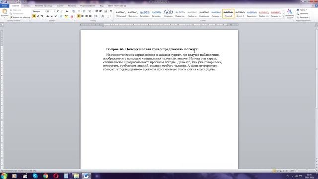Align paragraph text to the right
The height and width of the screenshot is (179, 318).
coord(86,16)
